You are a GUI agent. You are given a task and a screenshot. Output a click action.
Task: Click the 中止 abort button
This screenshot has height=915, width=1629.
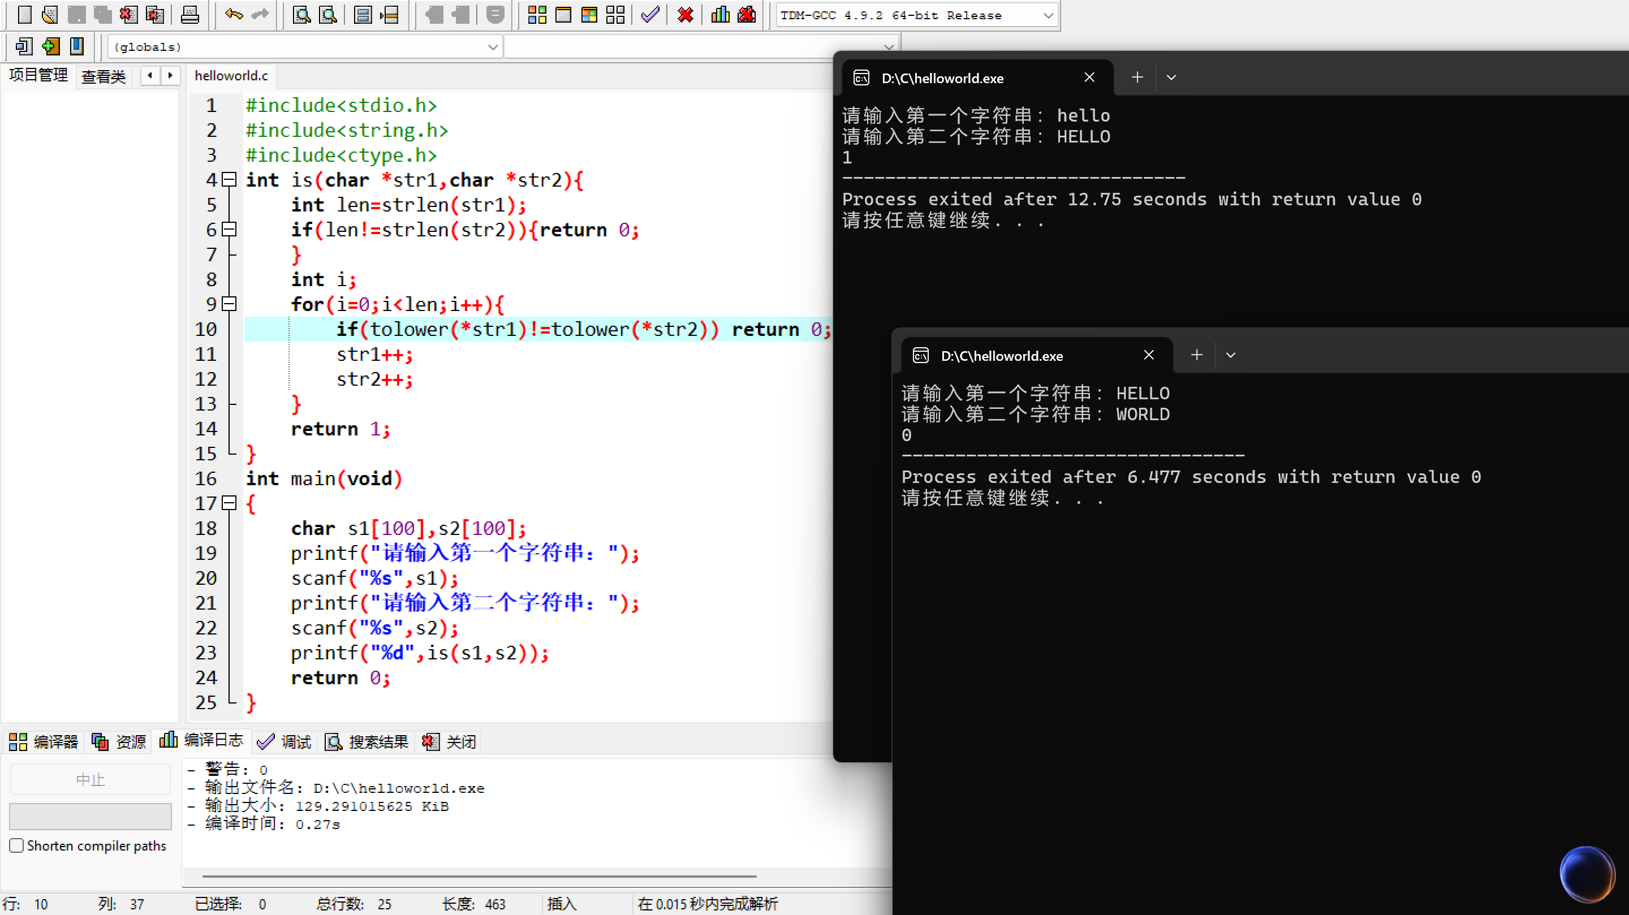click(90, 779)
